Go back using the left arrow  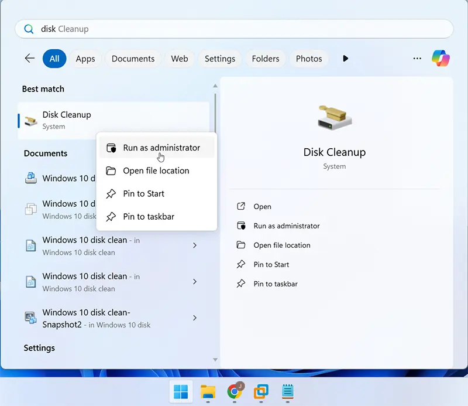pos(30,59)
